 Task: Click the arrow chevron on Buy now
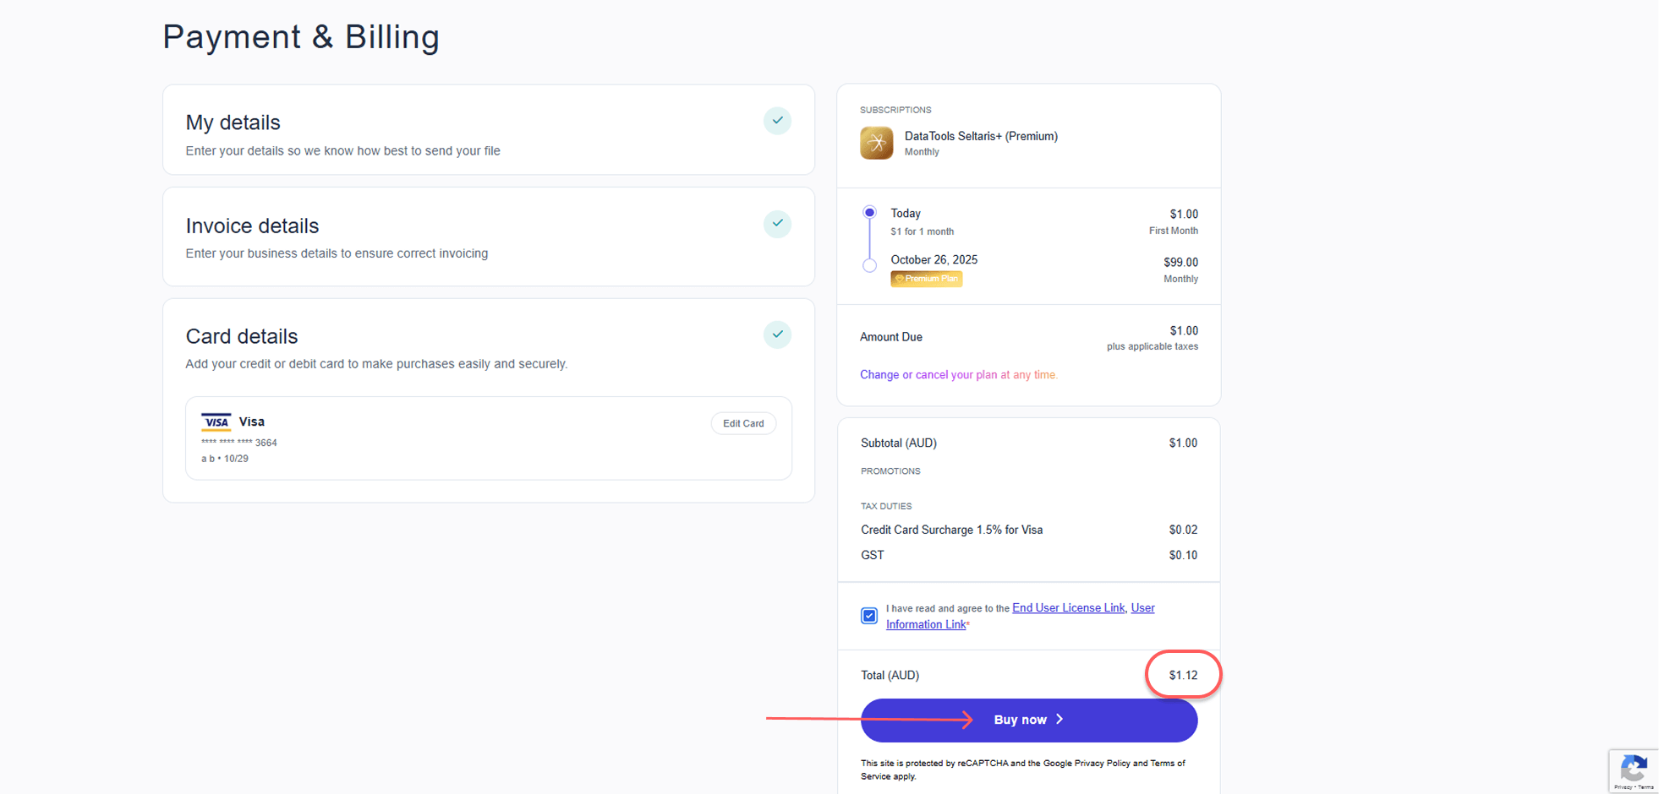[x=1059, y=720]
